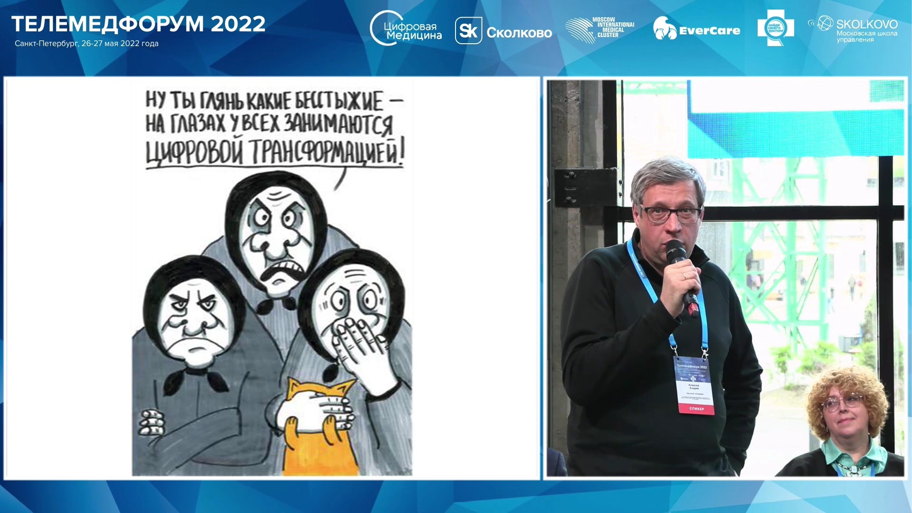Click the cartoon's first caption line
This screenshot has height=513, width=912.
coord(274,101)
